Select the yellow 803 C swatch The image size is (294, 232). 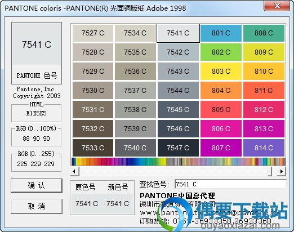pyautogui.click(x=221, y=72)
